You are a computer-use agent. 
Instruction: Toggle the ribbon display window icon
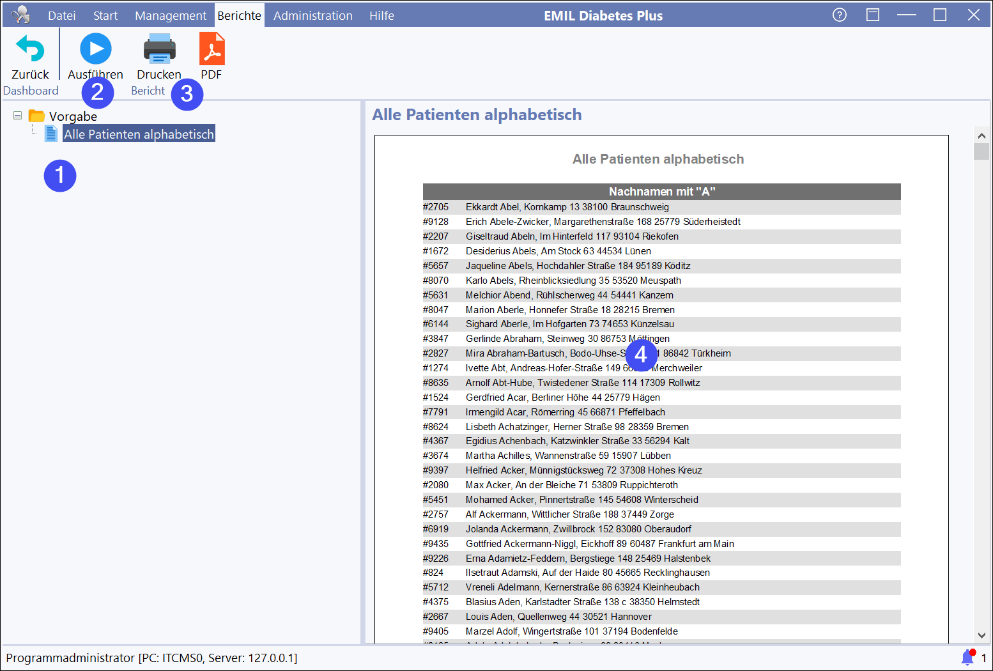click(x=873, y=15)
